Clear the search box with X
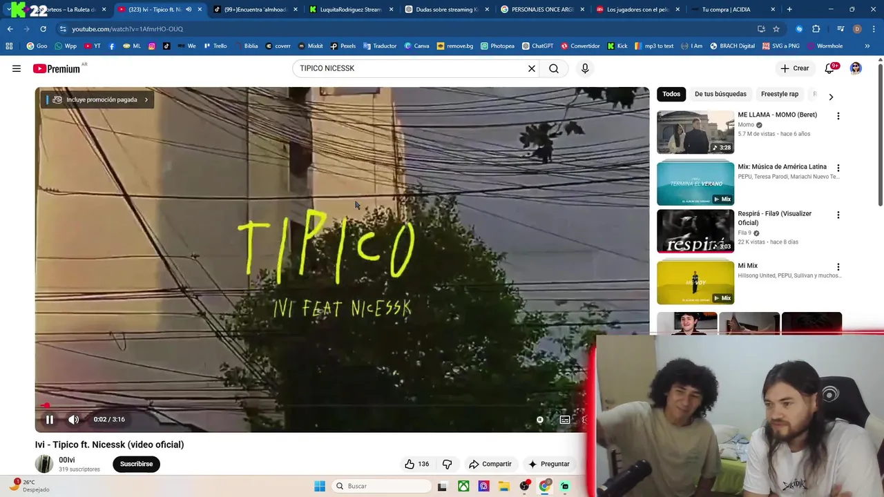The height and width of the screenshot is (497, 884). pos(532,68)
